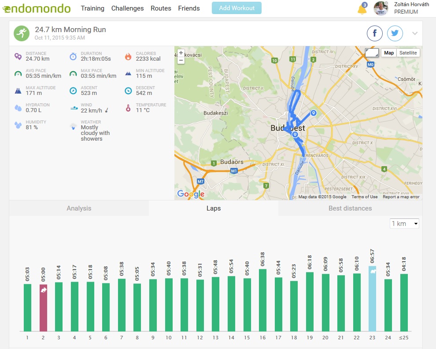Image resolution: width=436 pixels, height=349 pixels.
Task: Select the fastest lap 2 red bar
Action: pyautogui.click(x=43, y=308)
